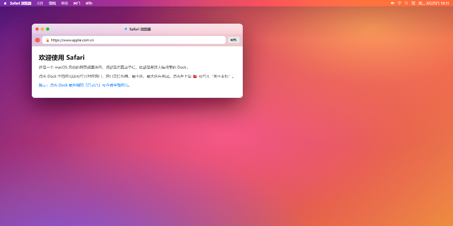This screenshot has height=226, width=453.
Task: Check the battery status icon
Action: pos(392,3)
